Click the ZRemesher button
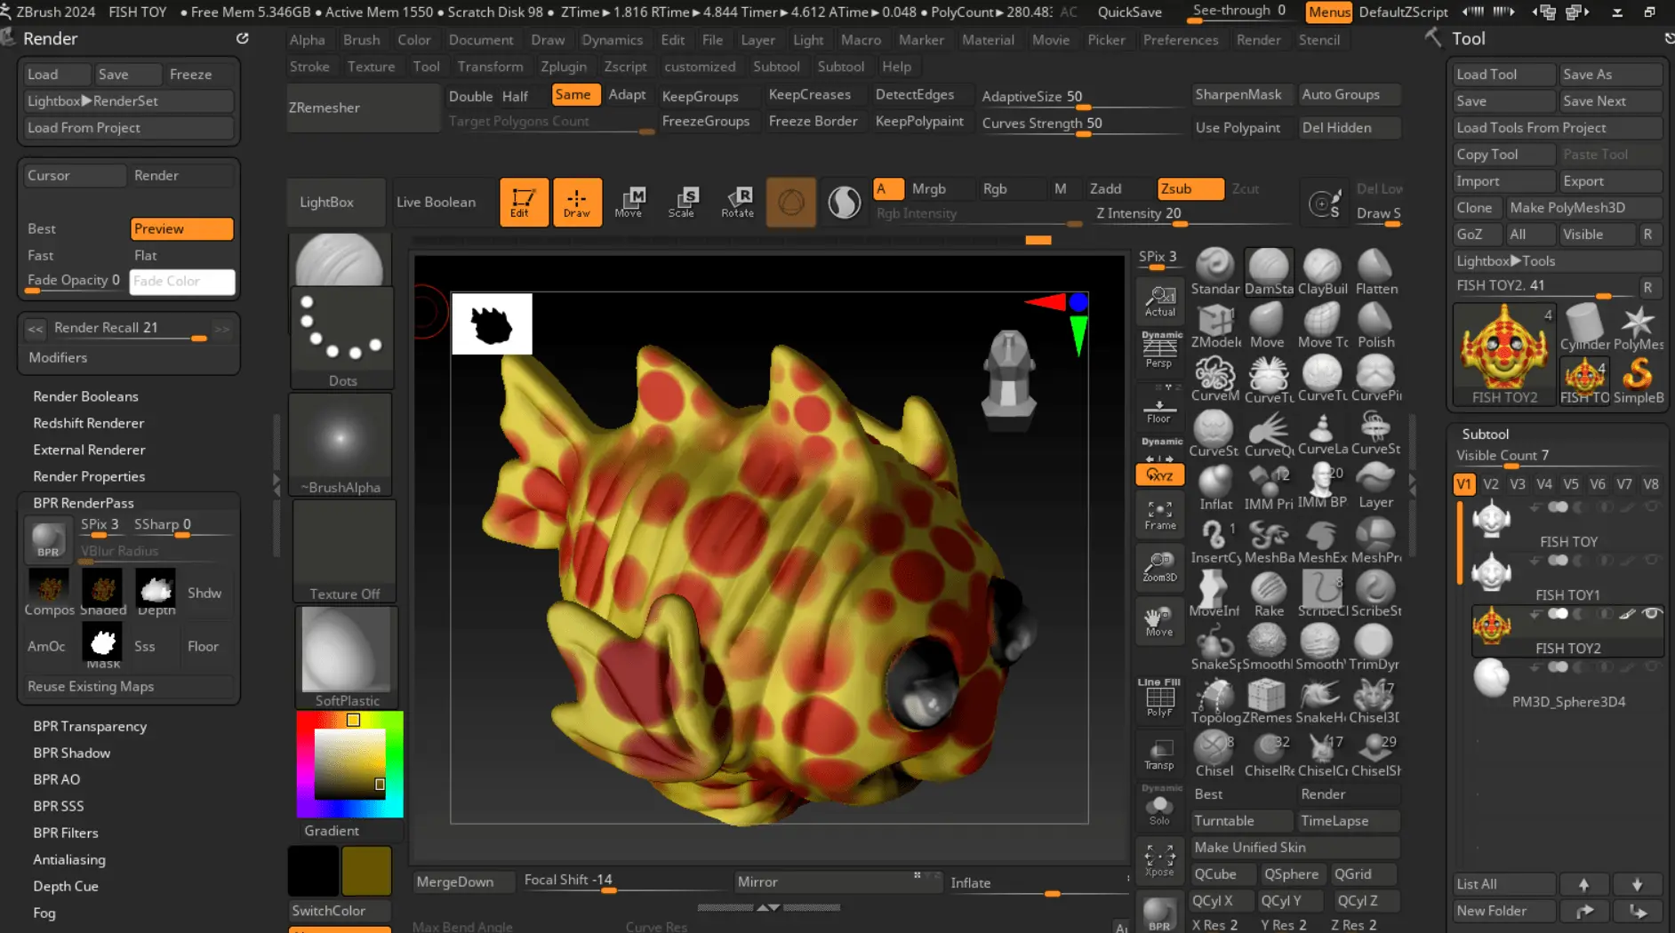The width and height of the screenshot is (1675, 933). coord(325,108)
